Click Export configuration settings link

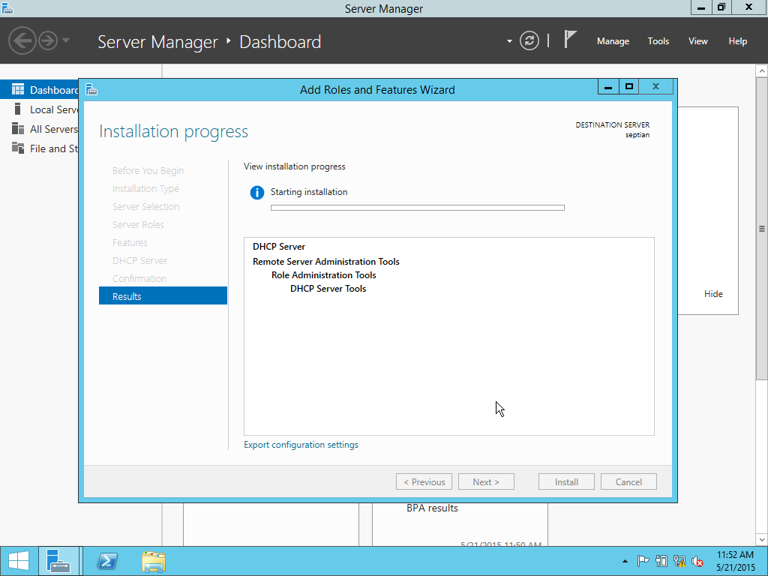click(x=301, y=445)
